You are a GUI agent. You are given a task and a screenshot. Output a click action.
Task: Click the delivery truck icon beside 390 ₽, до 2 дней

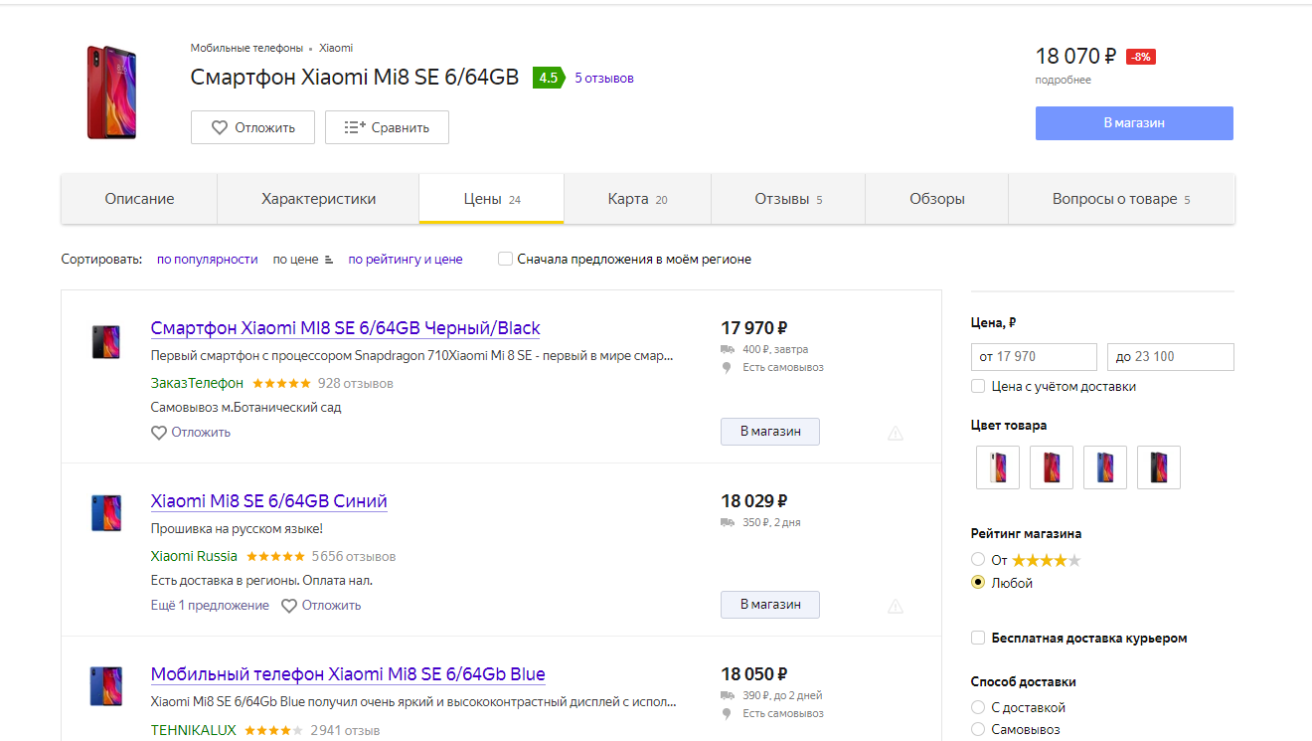click(x=728, y=695)
